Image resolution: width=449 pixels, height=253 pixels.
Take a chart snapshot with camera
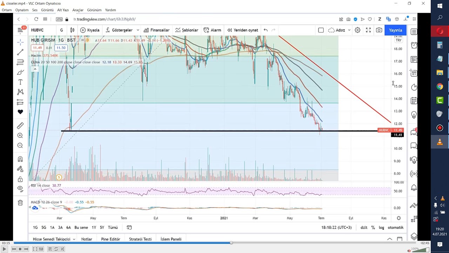(x=379, y=30)
